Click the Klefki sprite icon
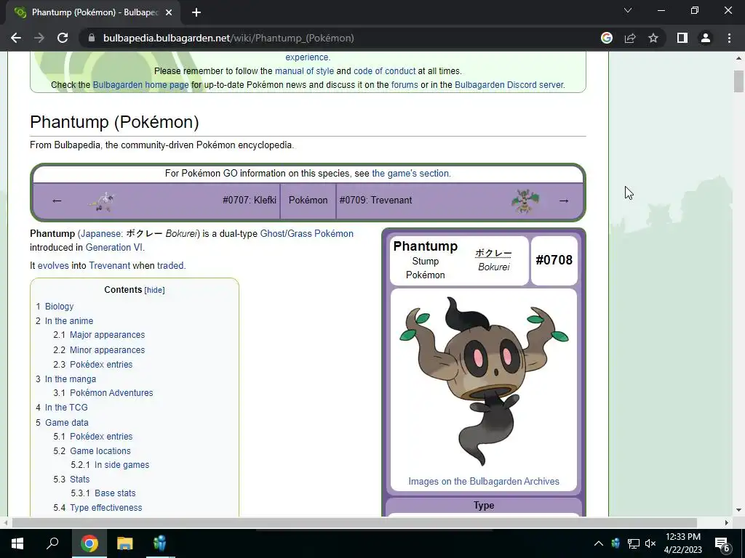 tap(102, 202)
